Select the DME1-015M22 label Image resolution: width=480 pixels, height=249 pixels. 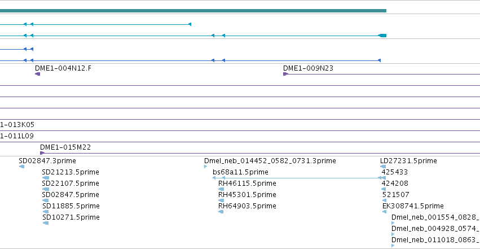(x=65, y=147)
